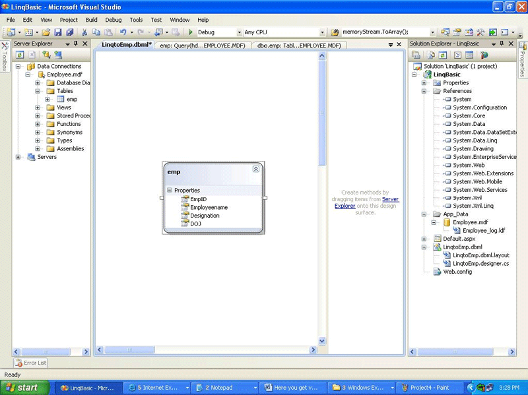Screen dimensions: 528x395
Task: Click Refresh icon in Server Explorer
Action: pos(20,55)
